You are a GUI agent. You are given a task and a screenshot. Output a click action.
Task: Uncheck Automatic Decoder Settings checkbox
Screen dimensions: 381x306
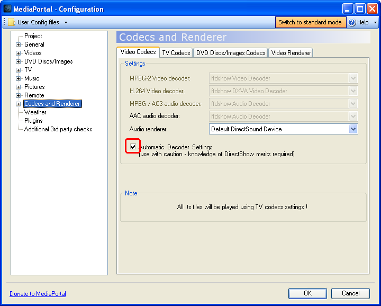(x=133, y=147)
